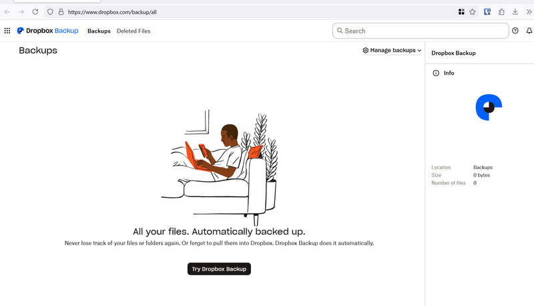
Task: Click the Number of files value 0
Action: click(x=475, y=183)
